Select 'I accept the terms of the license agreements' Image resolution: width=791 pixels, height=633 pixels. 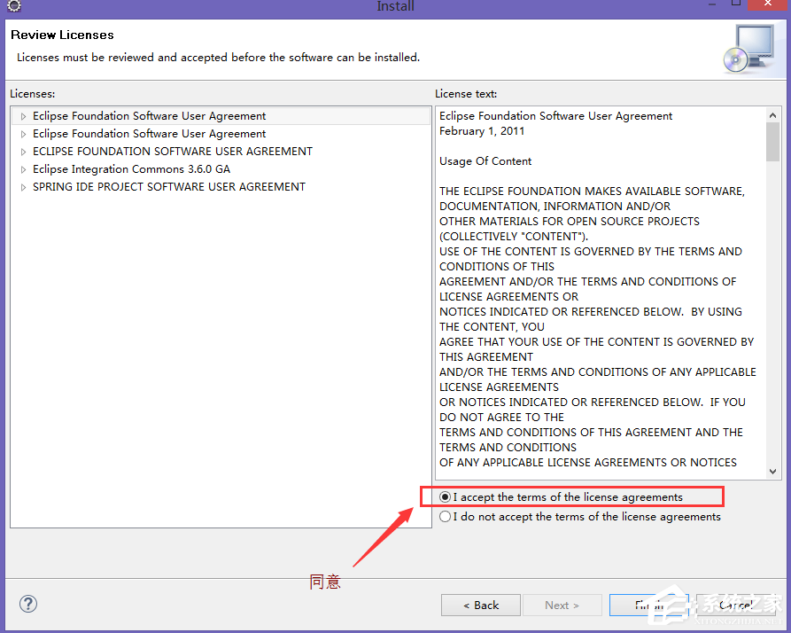pos(445,496)
